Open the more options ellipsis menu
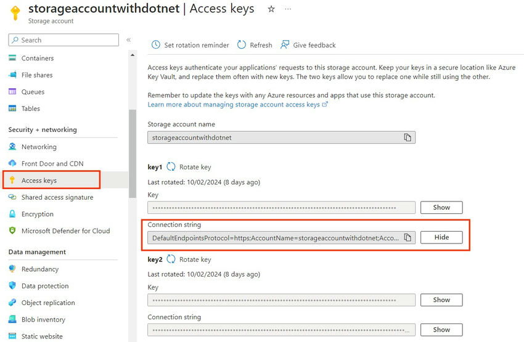 click(x=288, y=9)
